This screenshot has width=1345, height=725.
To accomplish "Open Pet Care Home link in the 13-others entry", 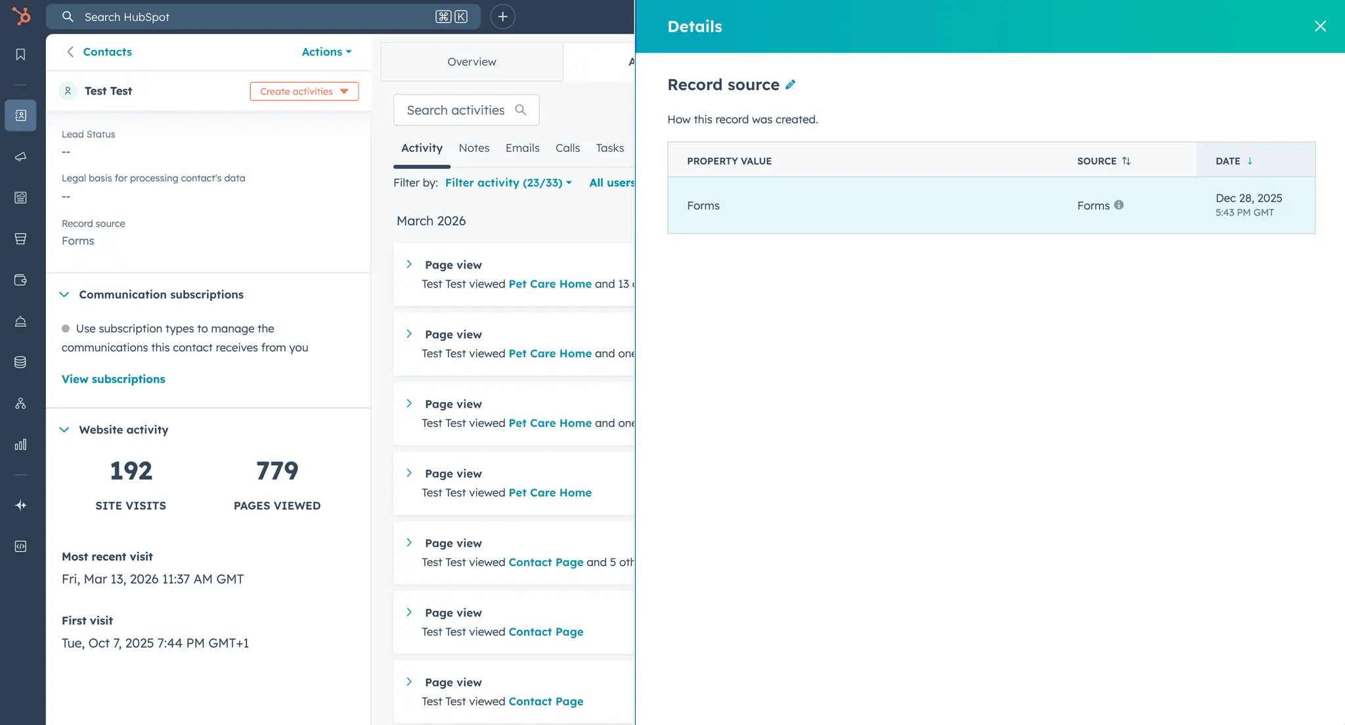I will coord(550,284).
